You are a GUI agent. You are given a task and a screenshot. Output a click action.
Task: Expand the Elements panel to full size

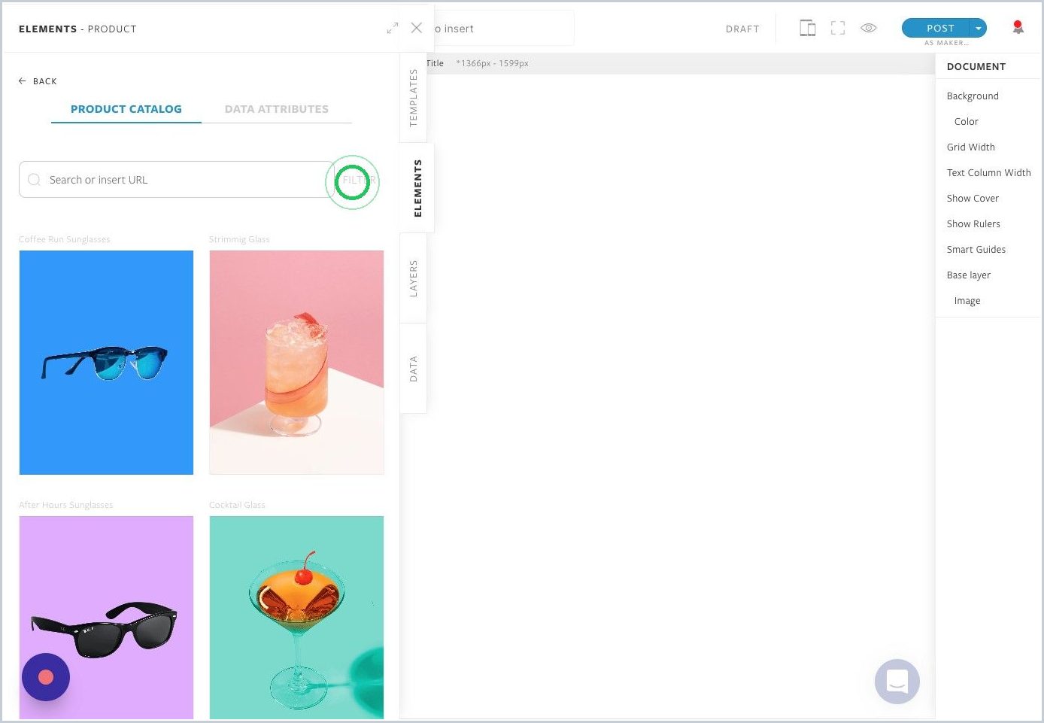(392, 29)
